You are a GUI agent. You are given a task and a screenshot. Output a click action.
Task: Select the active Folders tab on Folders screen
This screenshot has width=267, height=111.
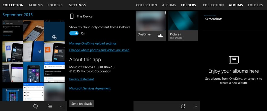coord(188,5)
